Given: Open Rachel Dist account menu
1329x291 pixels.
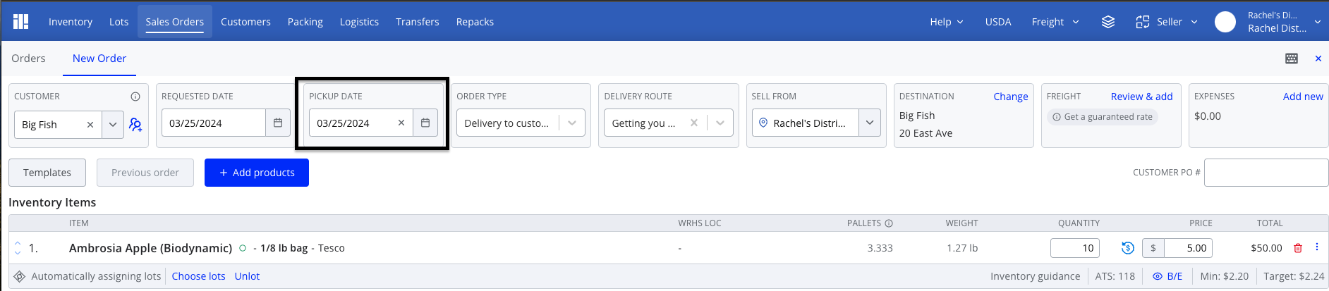Looking at the screenshot, I should tap(1283, 22).
